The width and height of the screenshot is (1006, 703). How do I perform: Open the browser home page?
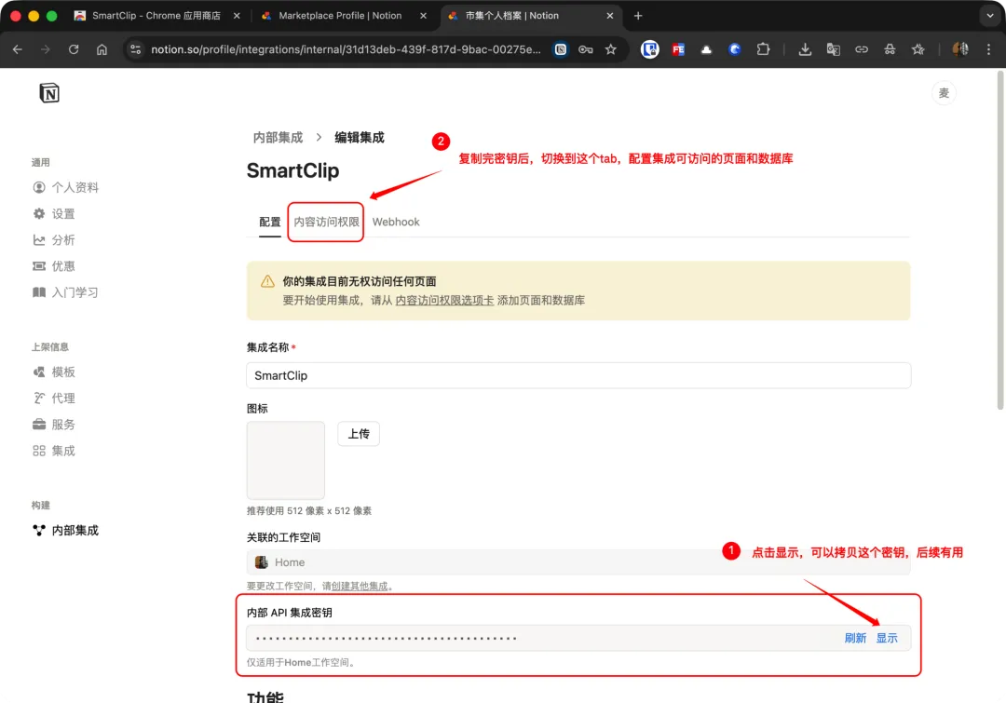102,49
